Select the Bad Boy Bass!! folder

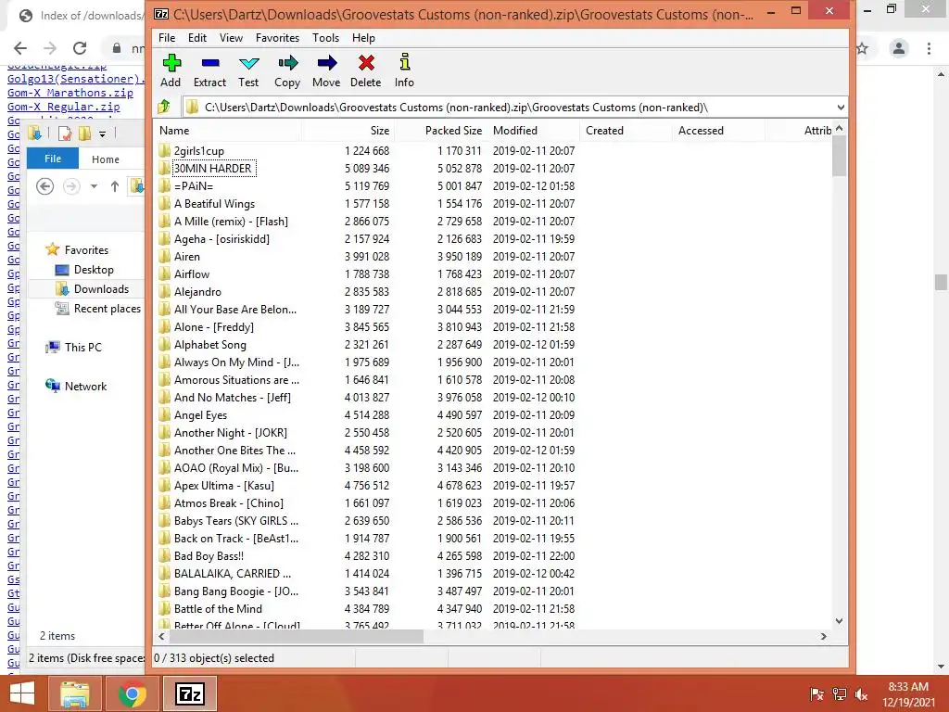pyautogui.click(x=209, y=556)
